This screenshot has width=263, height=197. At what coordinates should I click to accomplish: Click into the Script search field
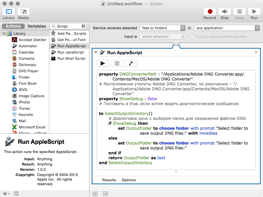pos(68,26)
